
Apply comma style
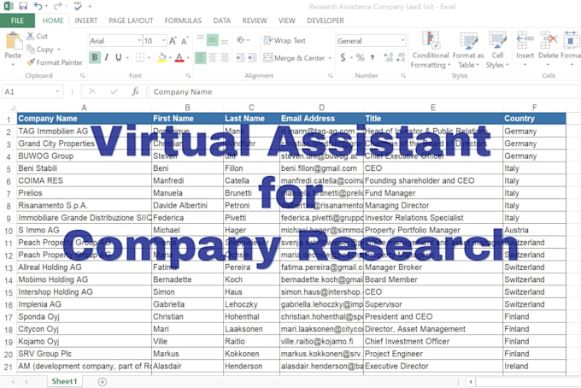pos(373,57)
